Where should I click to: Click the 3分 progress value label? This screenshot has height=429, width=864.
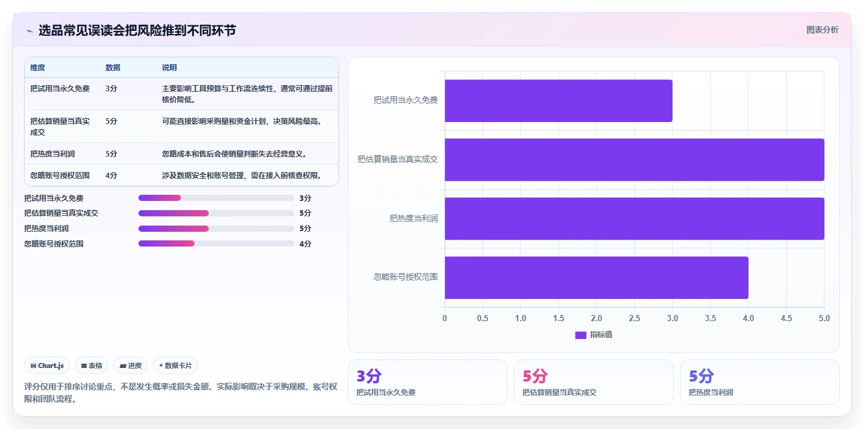coord(305,198)
